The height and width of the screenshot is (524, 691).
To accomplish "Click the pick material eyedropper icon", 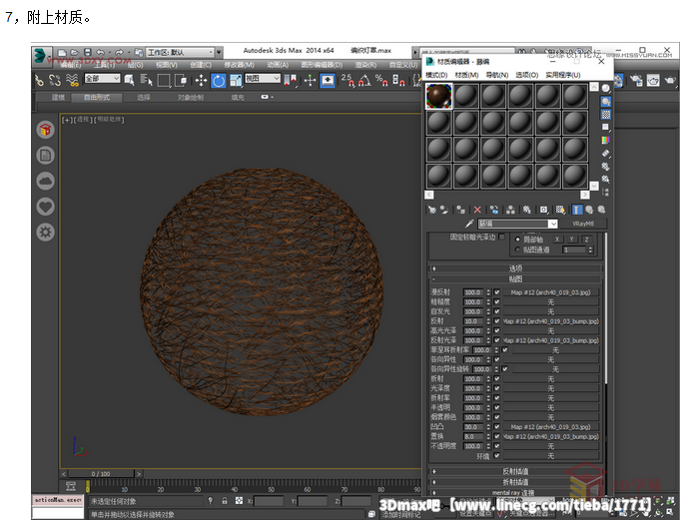I will (469, 224).
